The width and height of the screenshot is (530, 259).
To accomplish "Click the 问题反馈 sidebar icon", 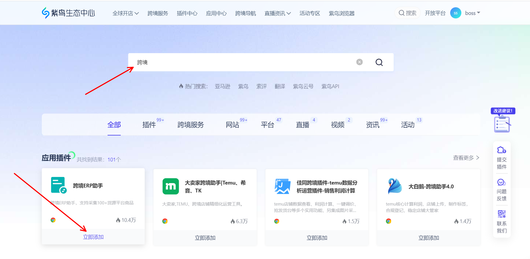I will click(x=502, y=182).
